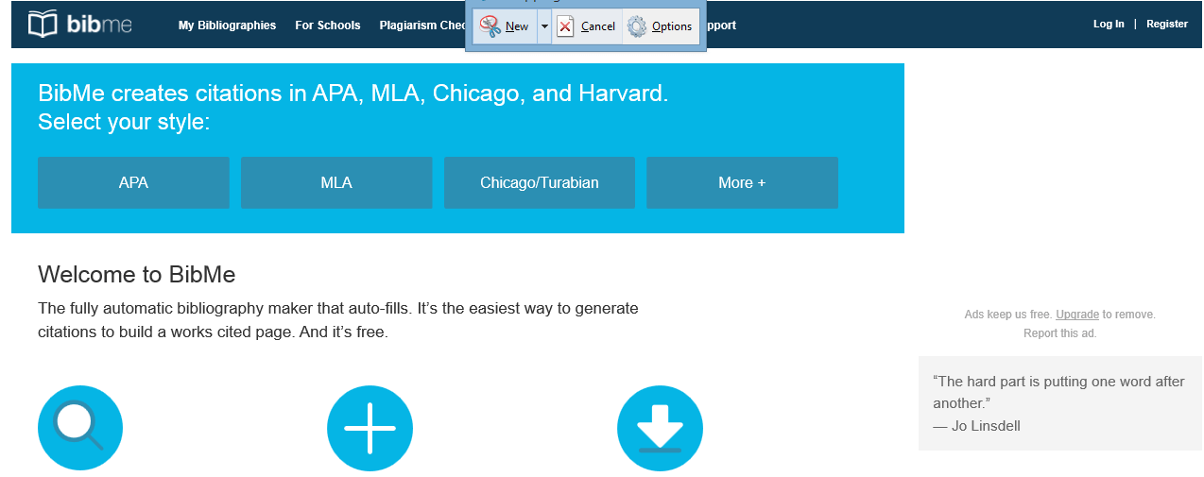
Task: Open Snipping Tool Options gear icon
Action: (638, 26)
